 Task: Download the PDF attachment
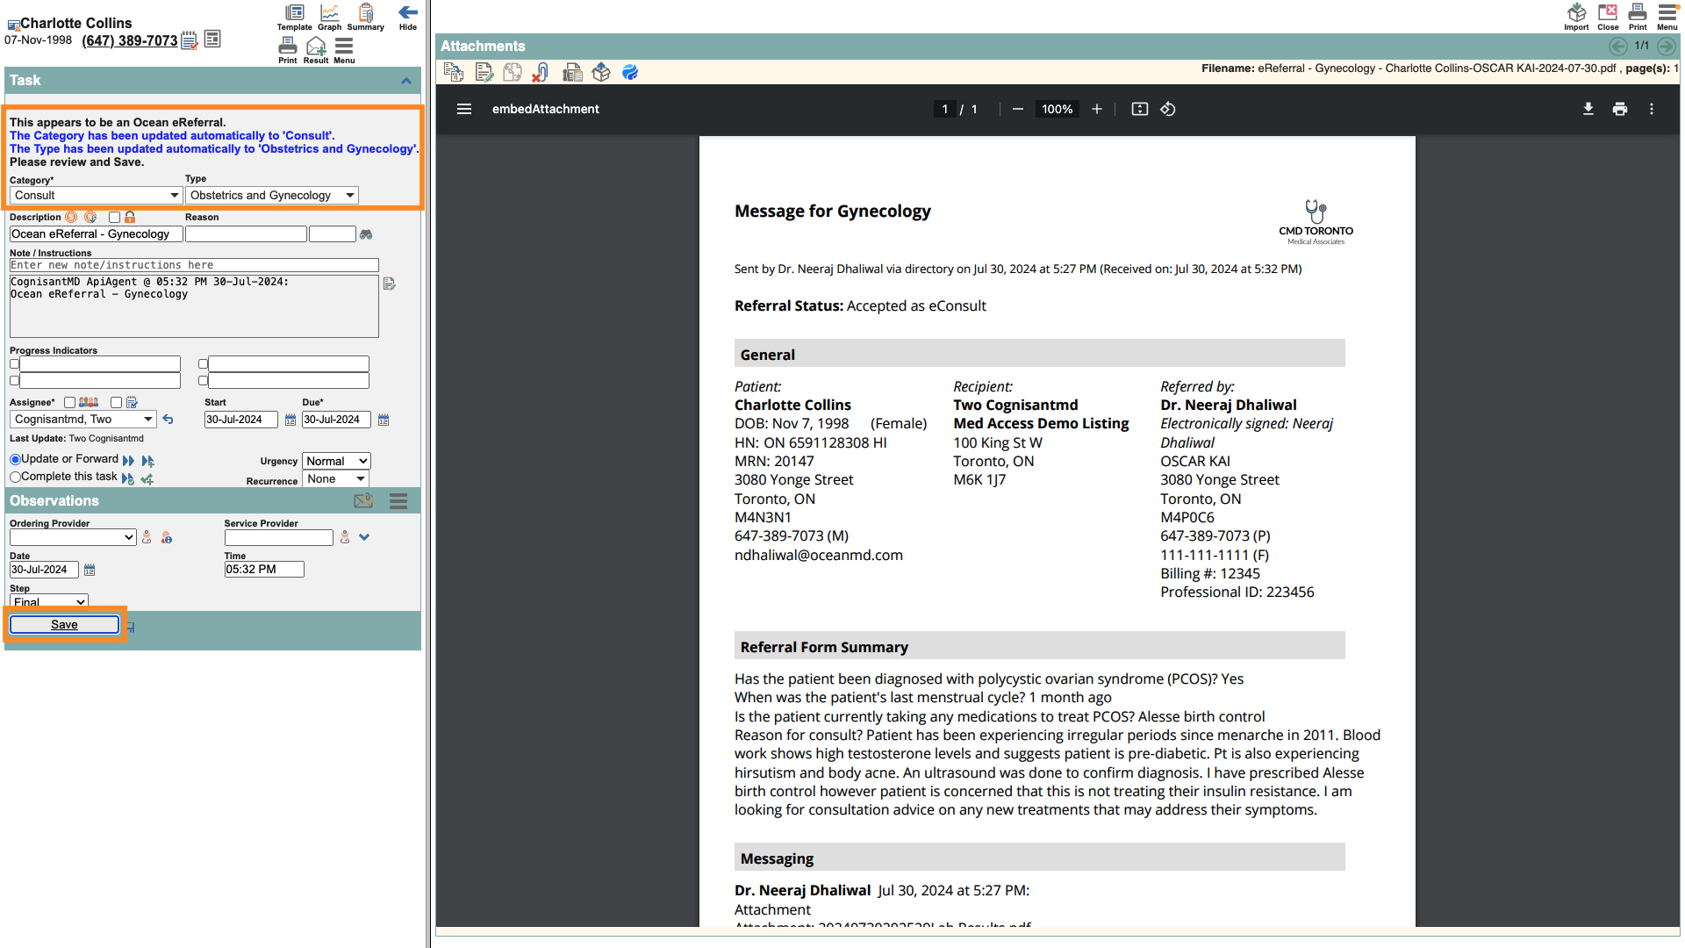coord(1588,109)
